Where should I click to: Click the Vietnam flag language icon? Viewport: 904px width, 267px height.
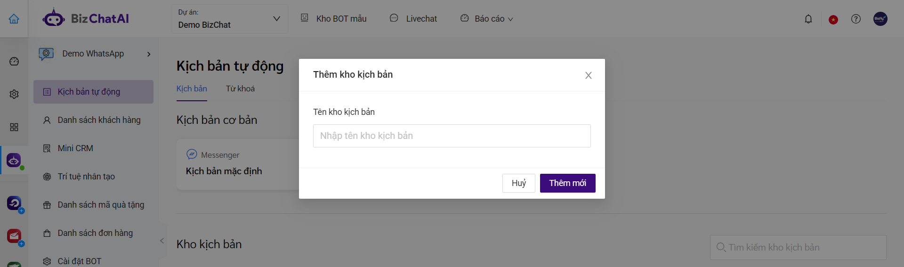[833, 19]
